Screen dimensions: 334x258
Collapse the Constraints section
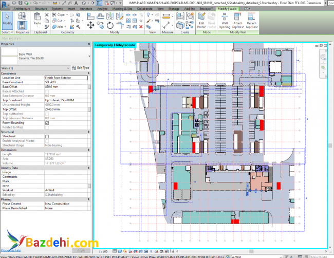click(x=89, y=73)
